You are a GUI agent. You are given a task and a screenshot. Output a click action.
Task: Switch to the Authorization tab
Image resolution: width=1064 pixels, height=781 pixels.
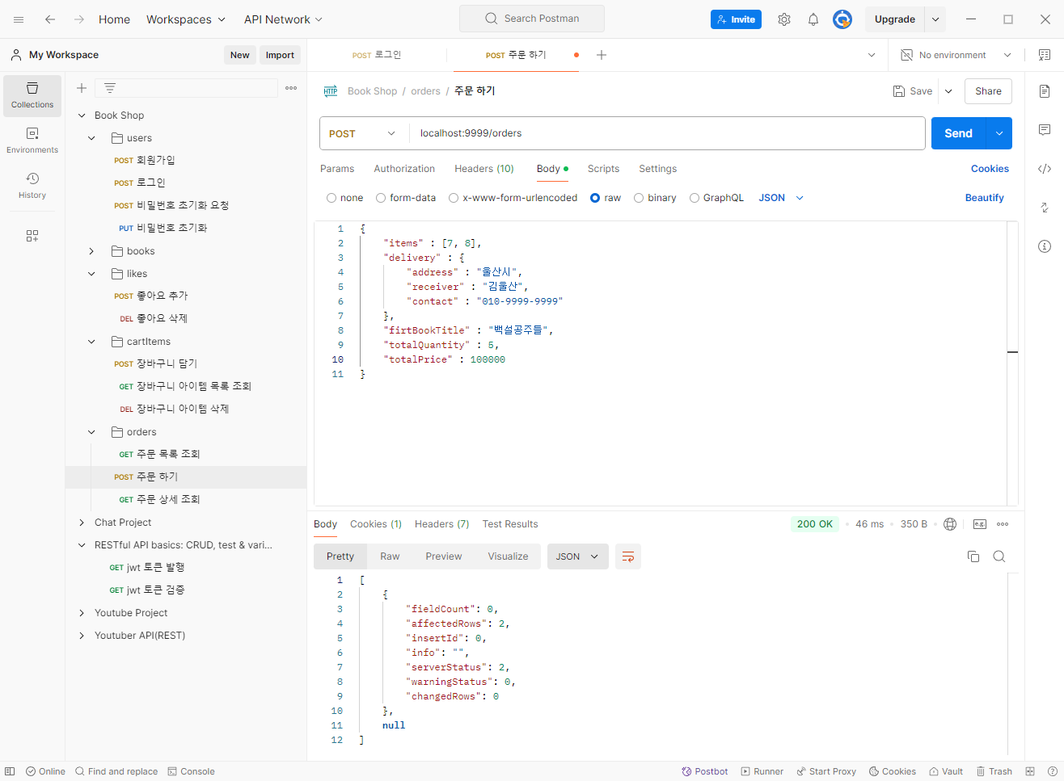click(404, 169)
